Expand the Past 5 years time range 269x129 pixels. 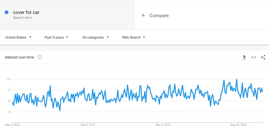[57, 37]
